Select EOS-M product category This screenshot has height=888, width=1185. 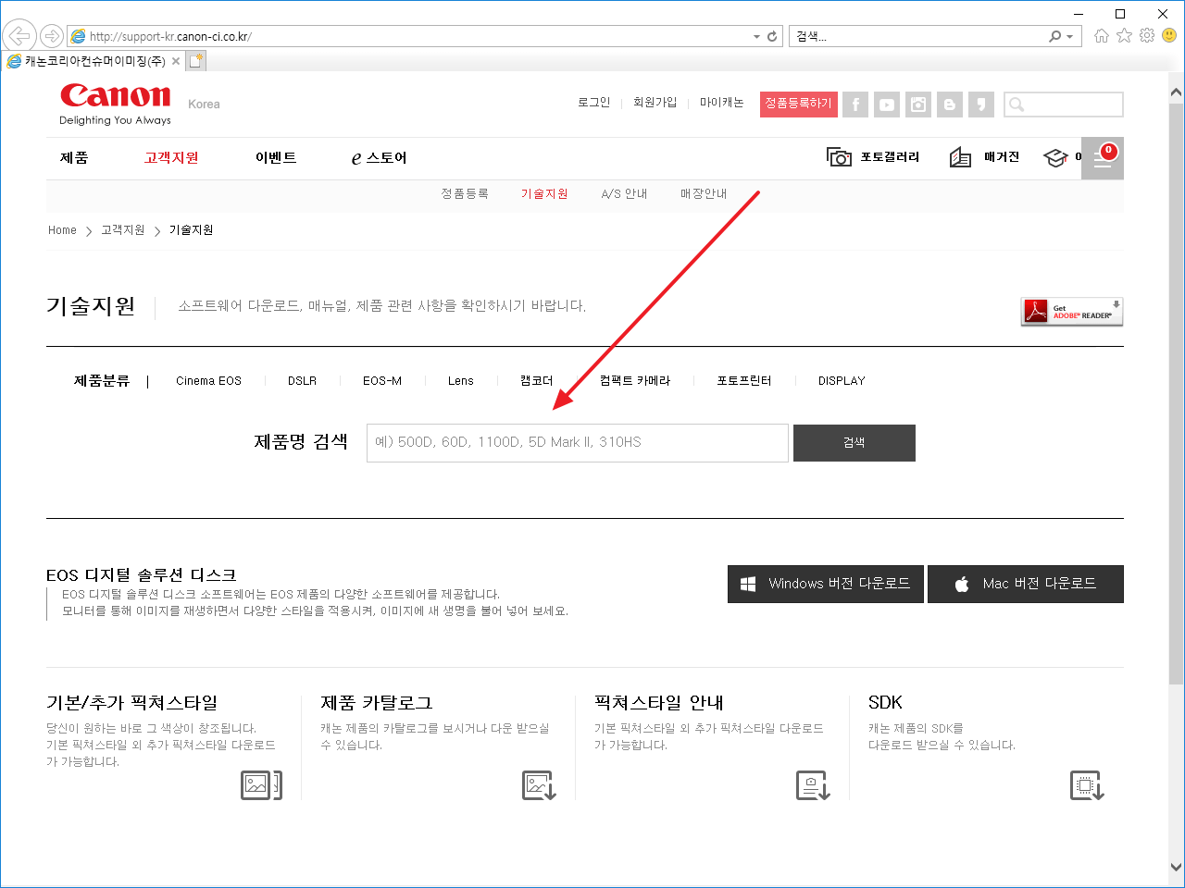tap(382, 381)
